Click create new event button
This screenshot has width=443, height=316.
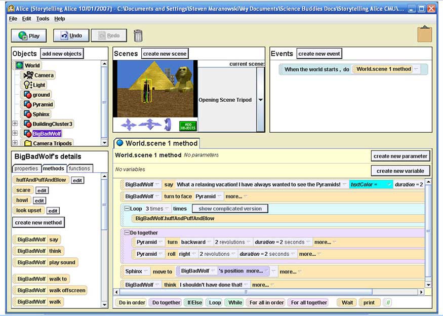pos(319,54)
